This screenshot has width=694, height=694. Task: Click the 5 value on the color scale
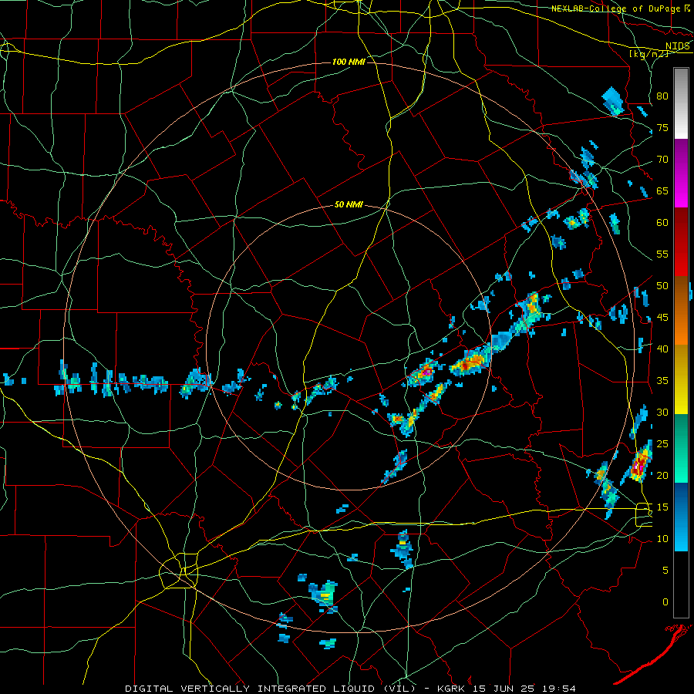[665, 571]
